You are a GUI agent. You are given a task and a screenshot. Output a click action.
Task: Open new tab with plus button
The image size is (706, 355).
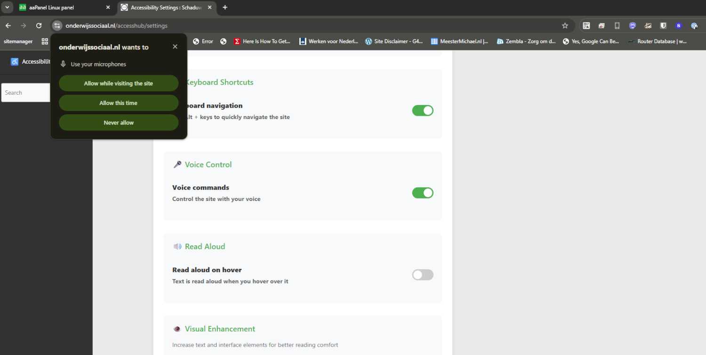[225, 8]
